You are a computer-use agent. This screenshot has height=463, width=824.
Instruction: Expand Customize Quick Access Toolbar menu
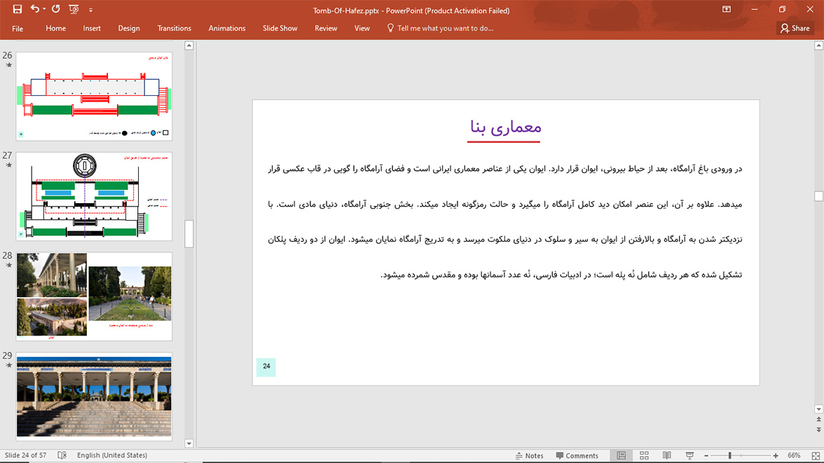pyautogui.click(x=90, y=11)
